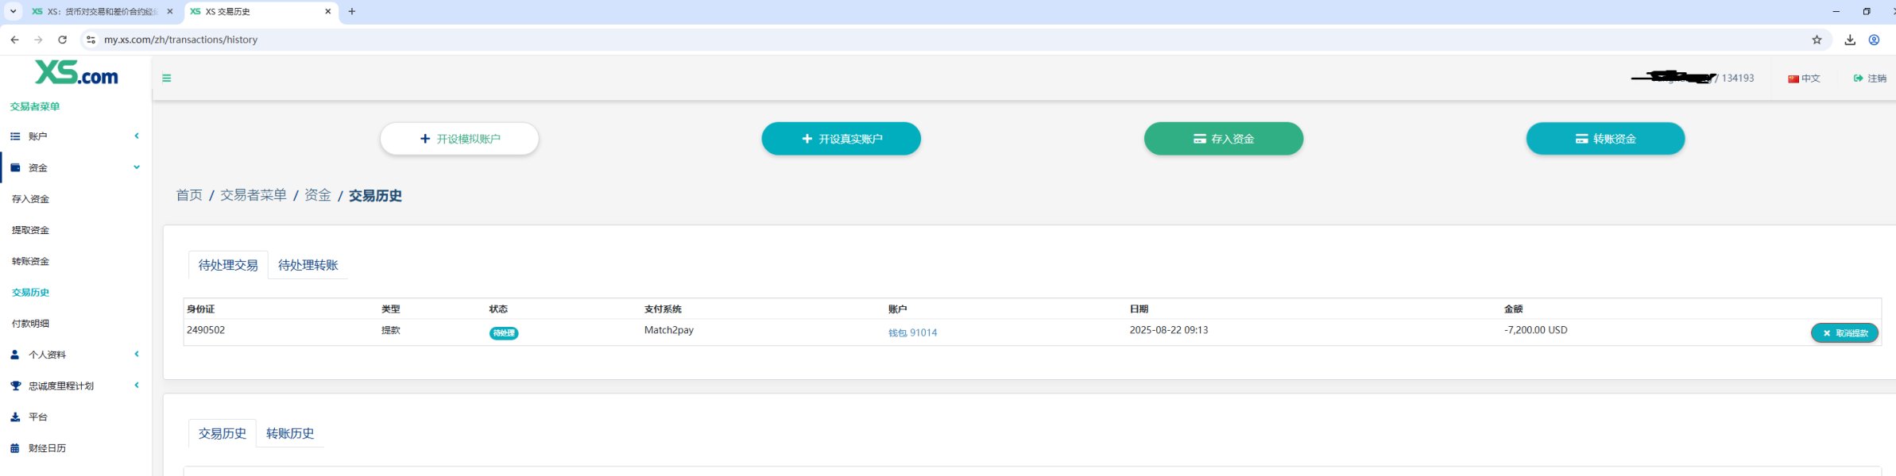Expand the 忠诚度里程计划 menu chevron
Image resolution: width=1896 pixels, height=476 pixels.
[x=137, y=385]
